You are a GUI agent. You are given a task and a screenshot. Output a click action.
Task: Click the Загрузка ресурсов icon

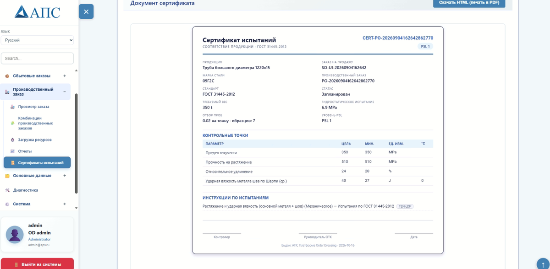tap(13, 140)
